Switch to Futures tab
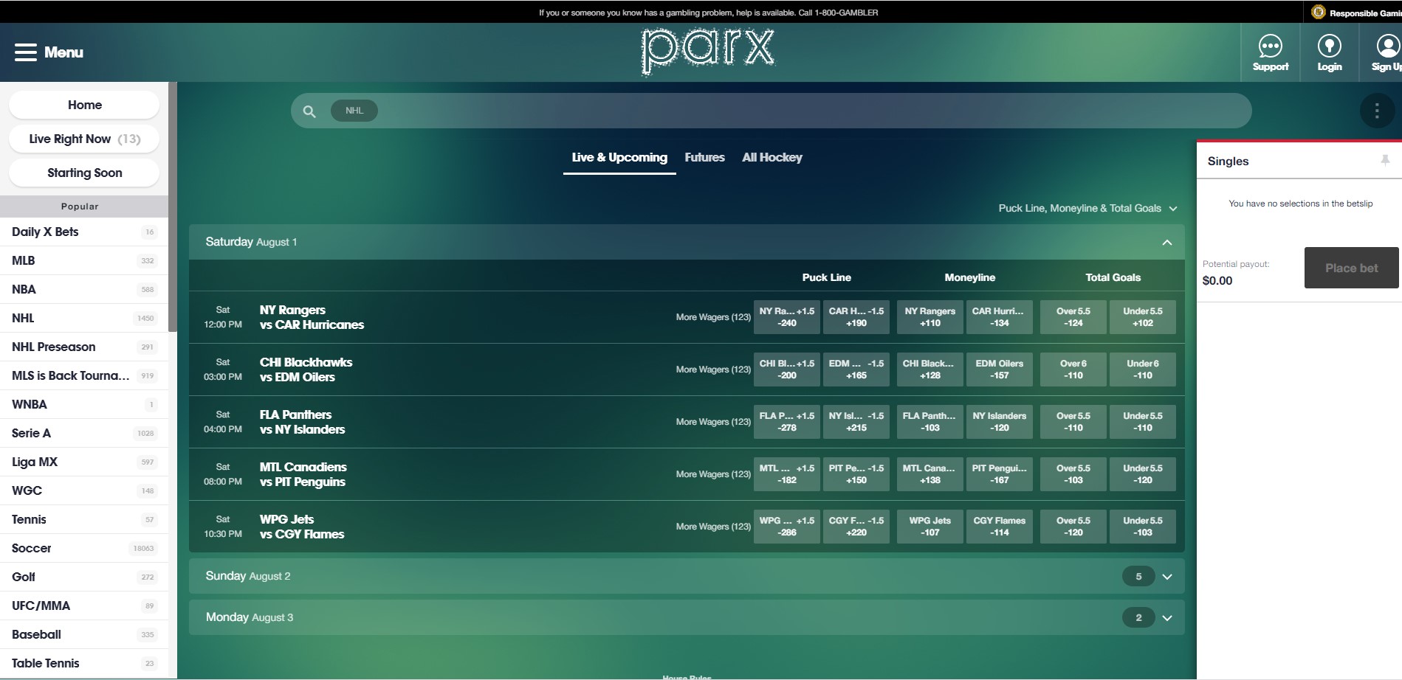The width and height of the screenshot is (1402, 680). pyautogui.click(x=704, y=158)
